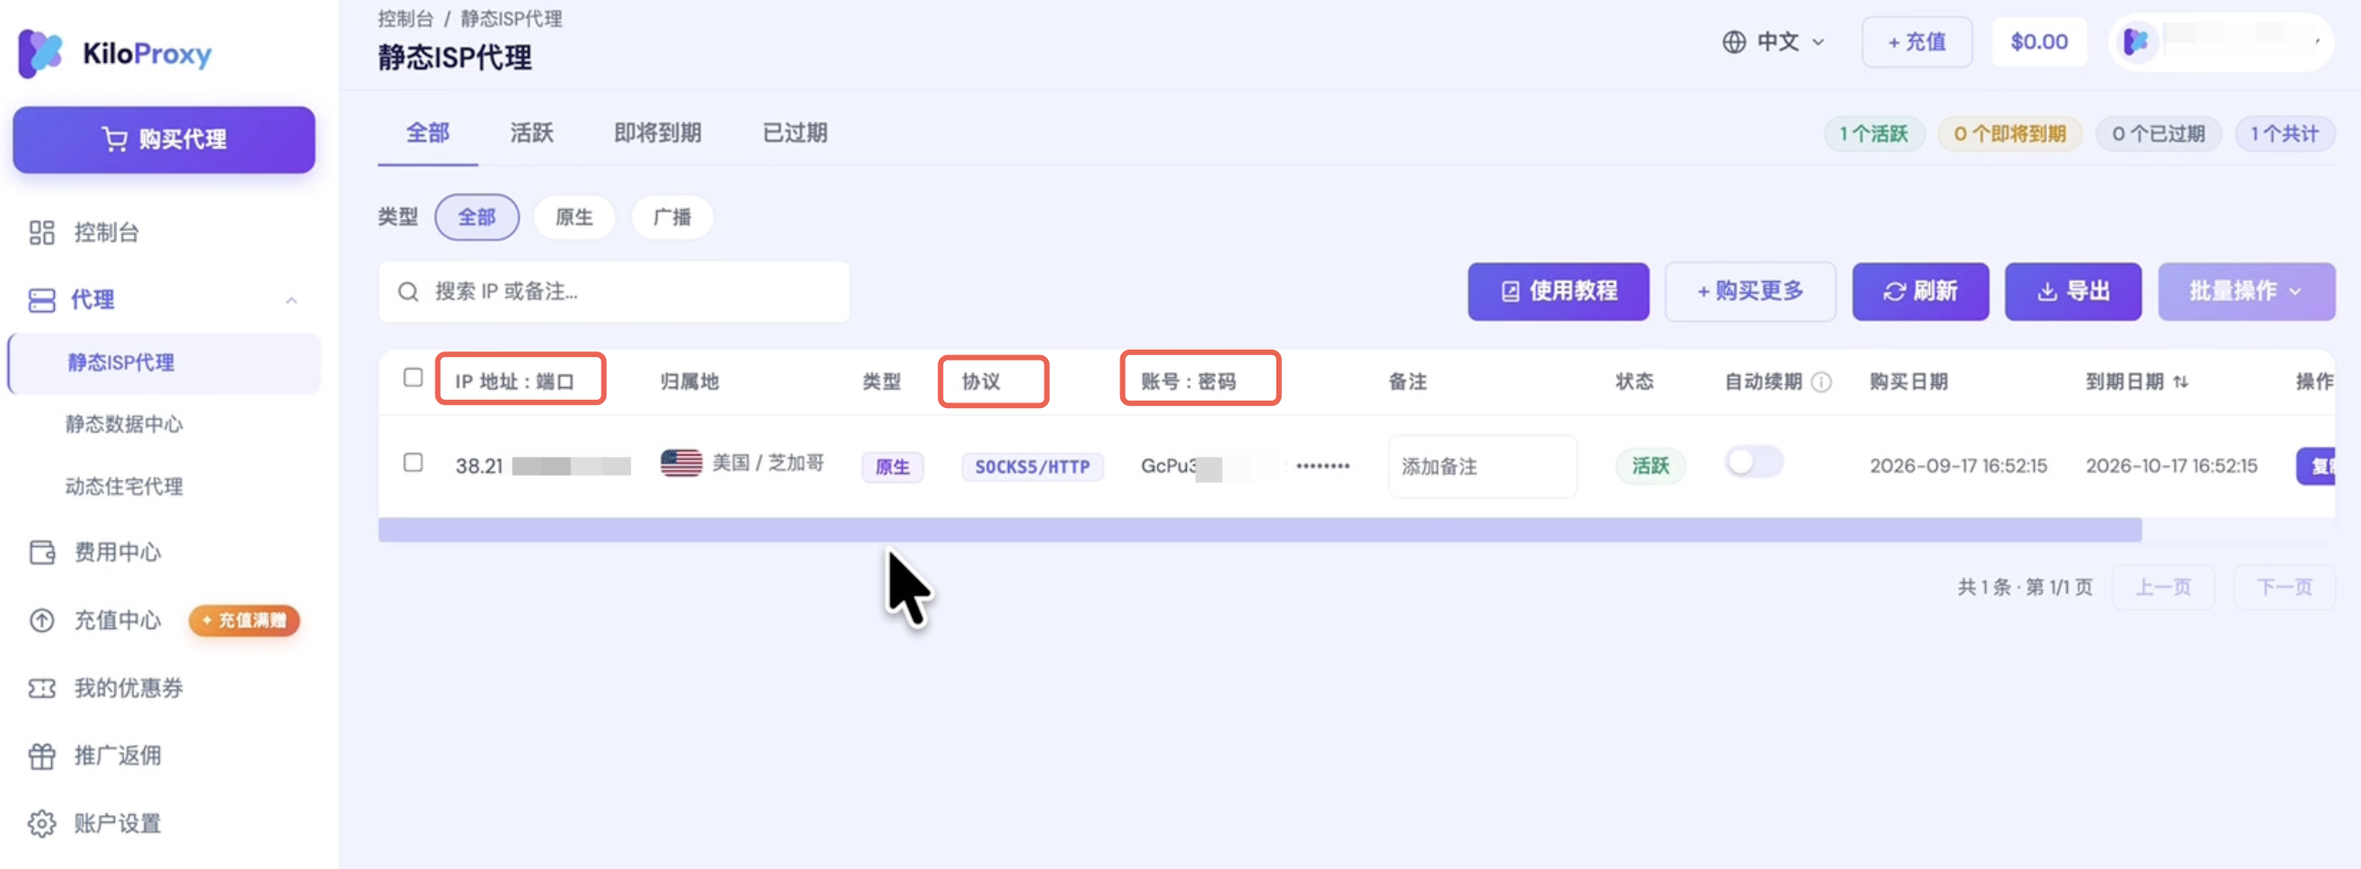The height and width of the screenshot is (869, 2361).
Task: Check the 38.21 proxy row checkbox
Action: (x=414, y=462)
